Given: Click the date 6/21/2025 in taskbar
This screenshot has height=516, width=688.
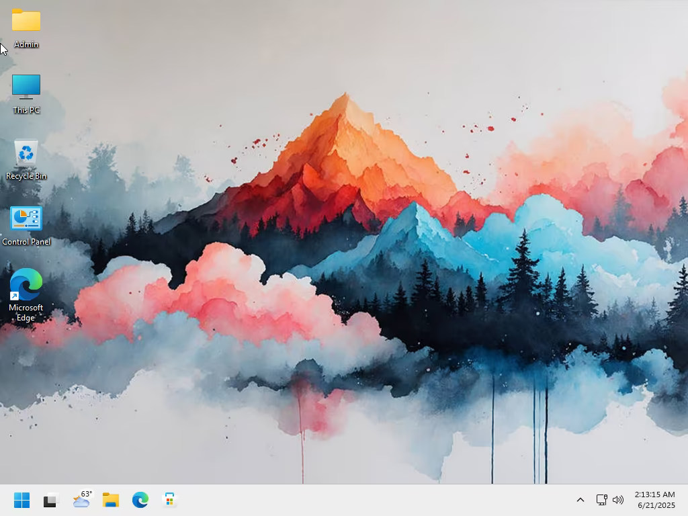Looking at the screenshot, I should point(656,505).
